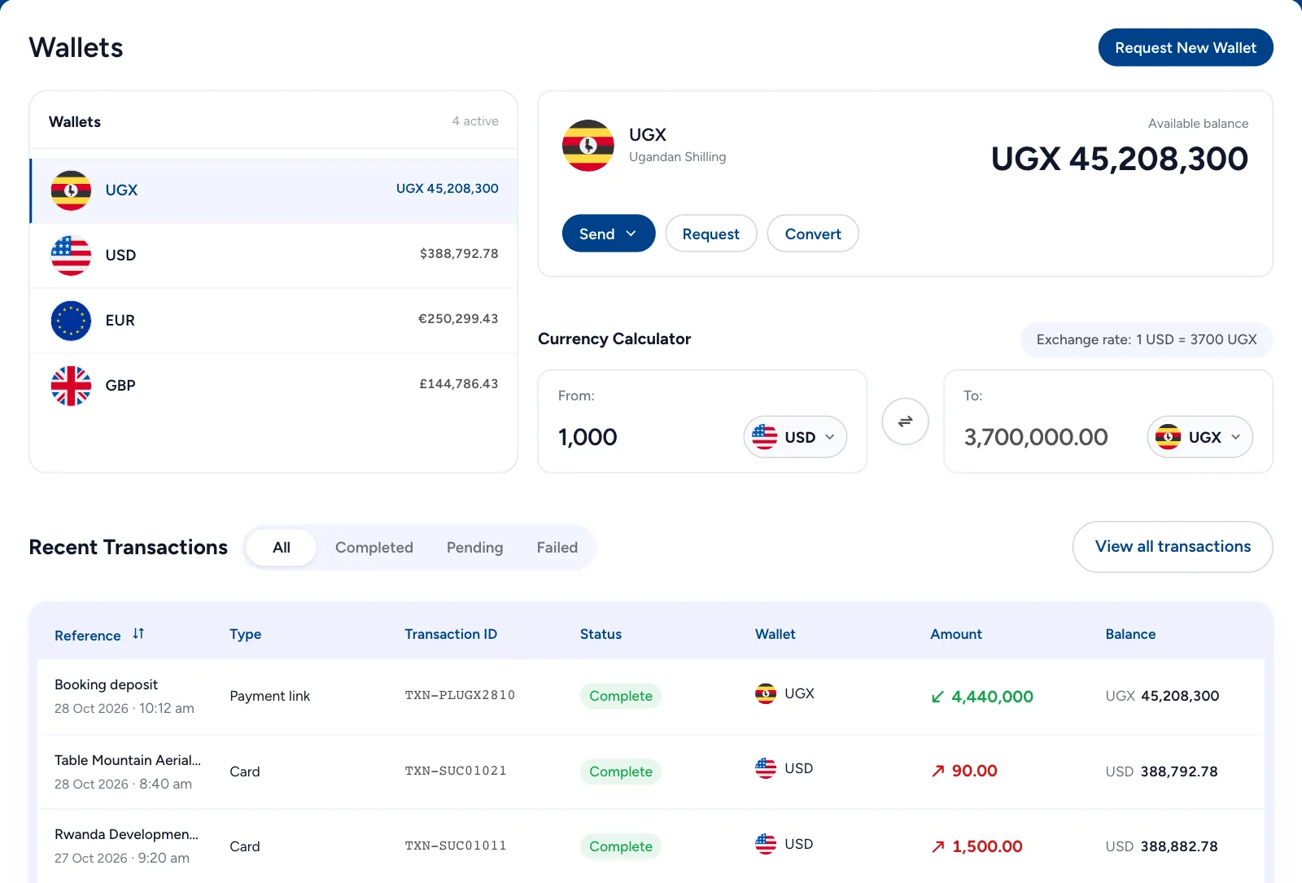The width and height of the screenshot is (1302, 883).
Task: Open the To currency UGX selector
Action: tap(1199, 437)
